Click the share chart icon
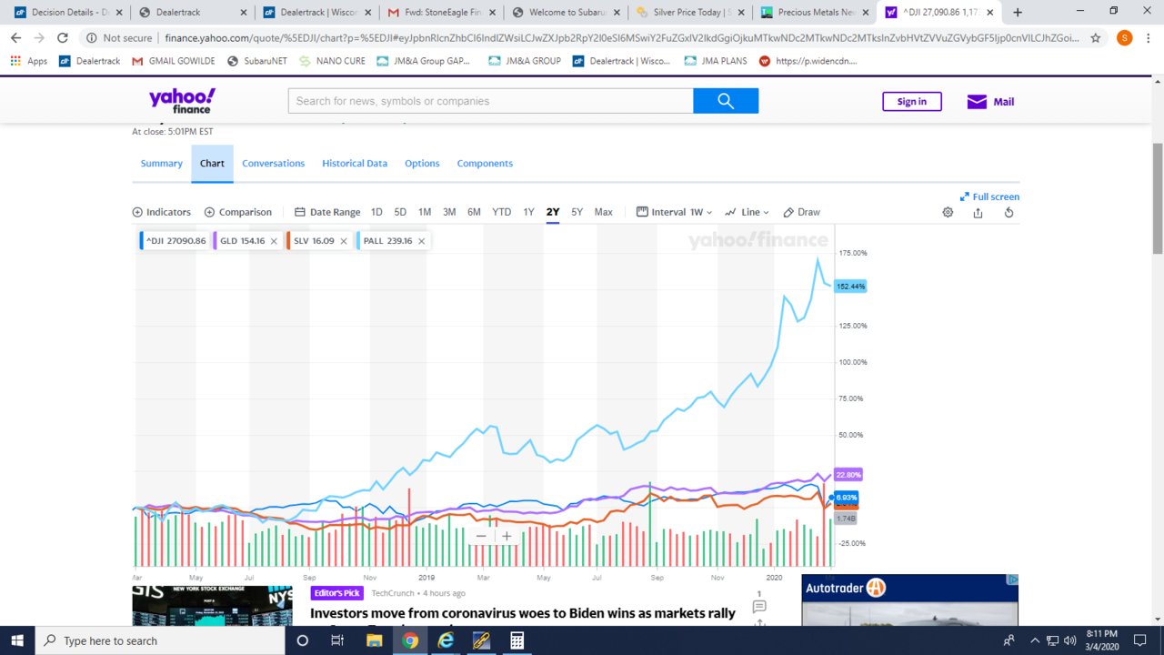The image size is (1164, 655). (x=978, y=212)
